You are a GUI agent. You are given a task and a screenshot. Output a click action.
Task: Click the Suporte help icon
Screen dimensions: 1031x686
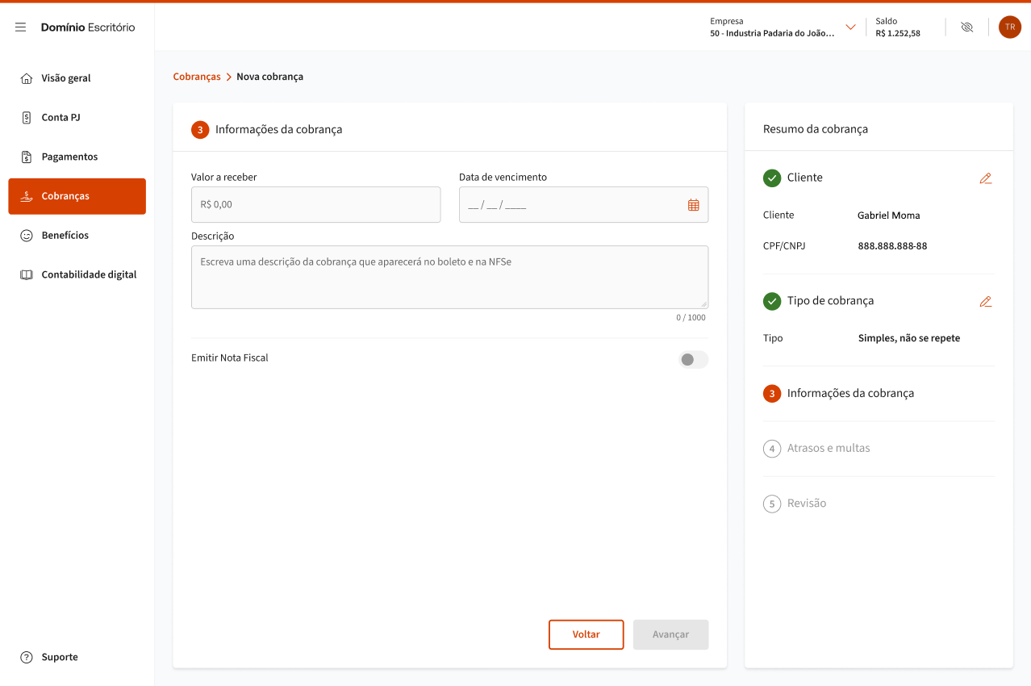[27, 657]
